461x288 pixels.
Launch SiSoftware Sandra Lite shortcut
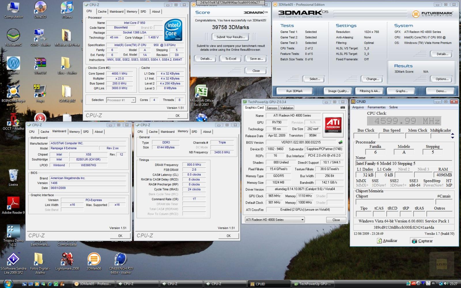click(x=13, y=263)
